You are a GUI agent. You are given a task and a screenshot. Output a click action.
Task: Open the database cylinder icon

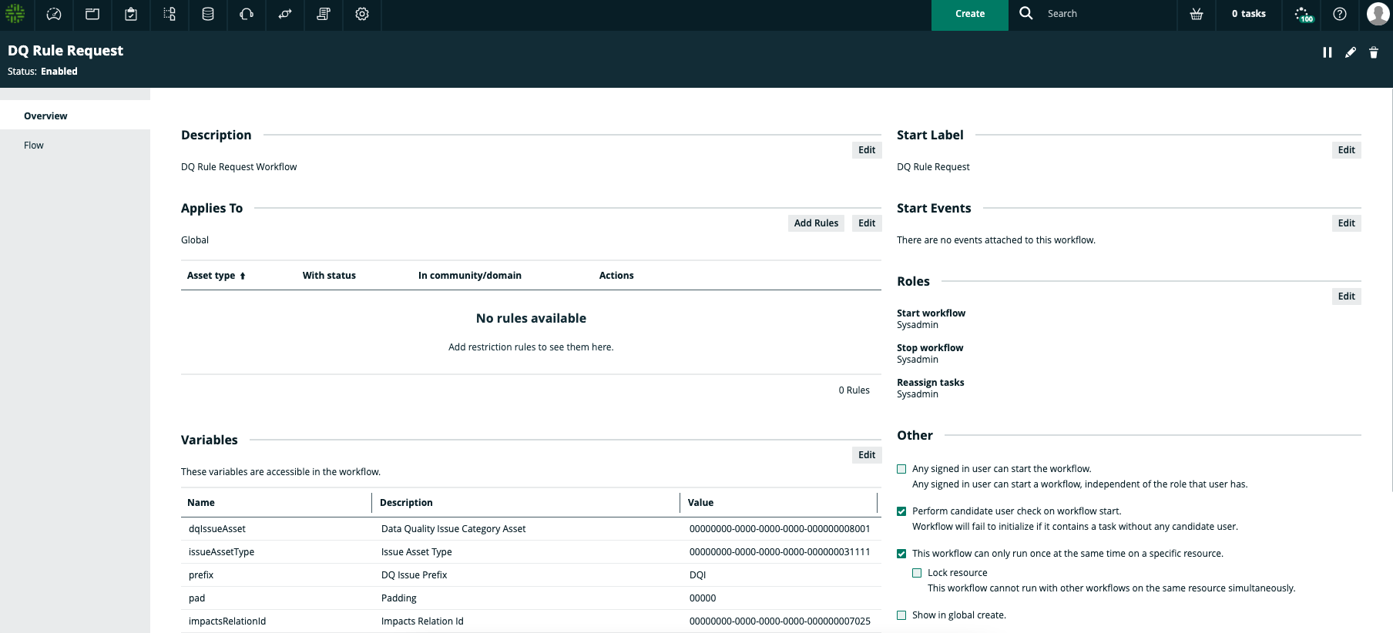pos(208,14)
